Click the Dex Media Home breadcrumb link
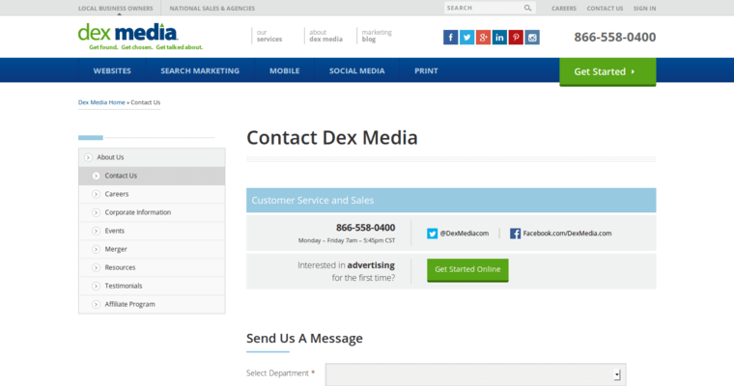Screen dimensions: 734x386 (x=101, y=102)
